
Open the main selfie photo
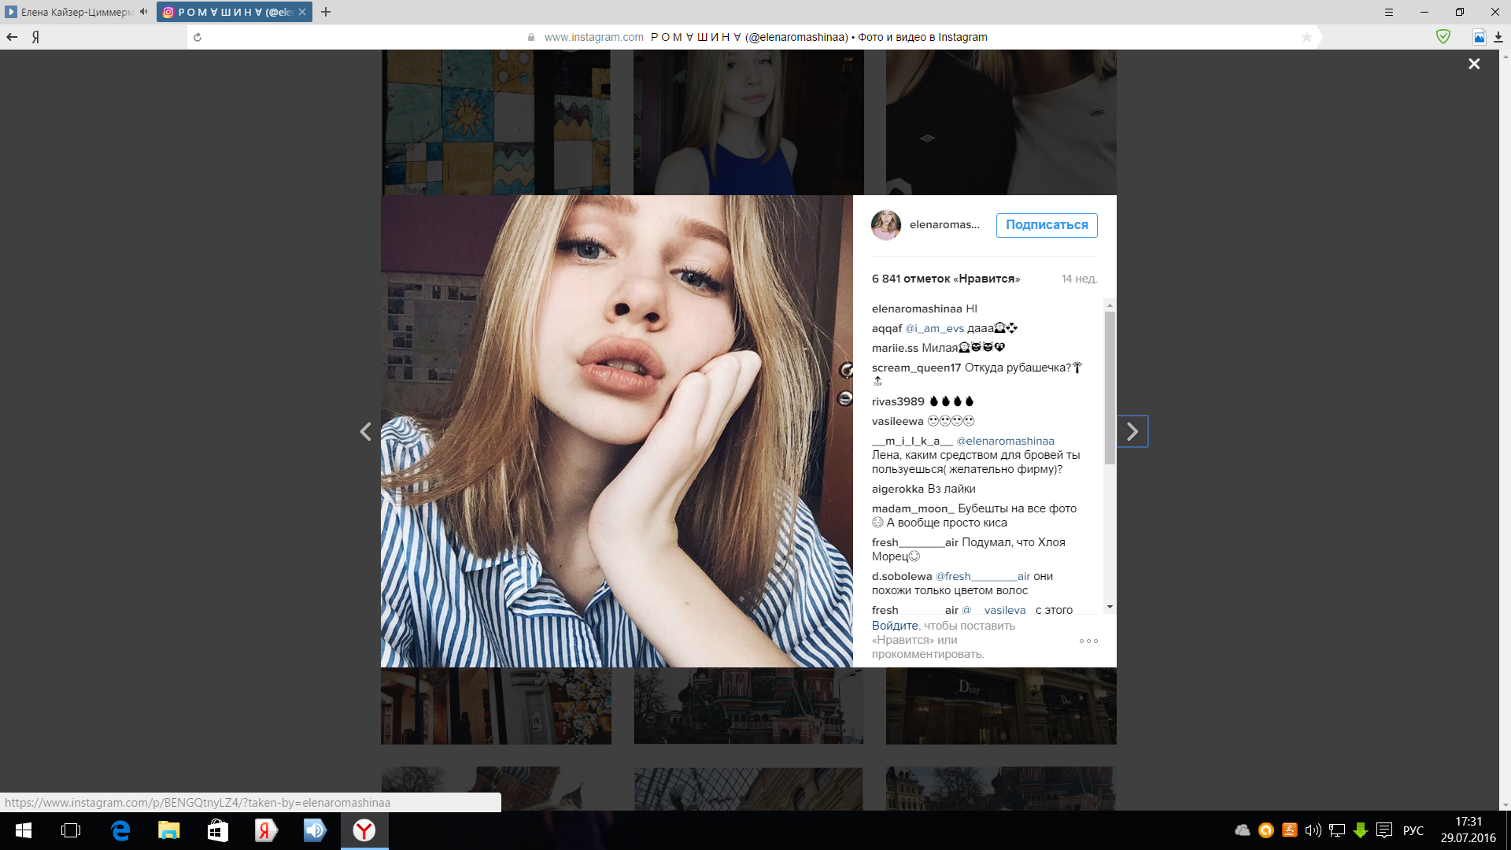click(617, 431)
